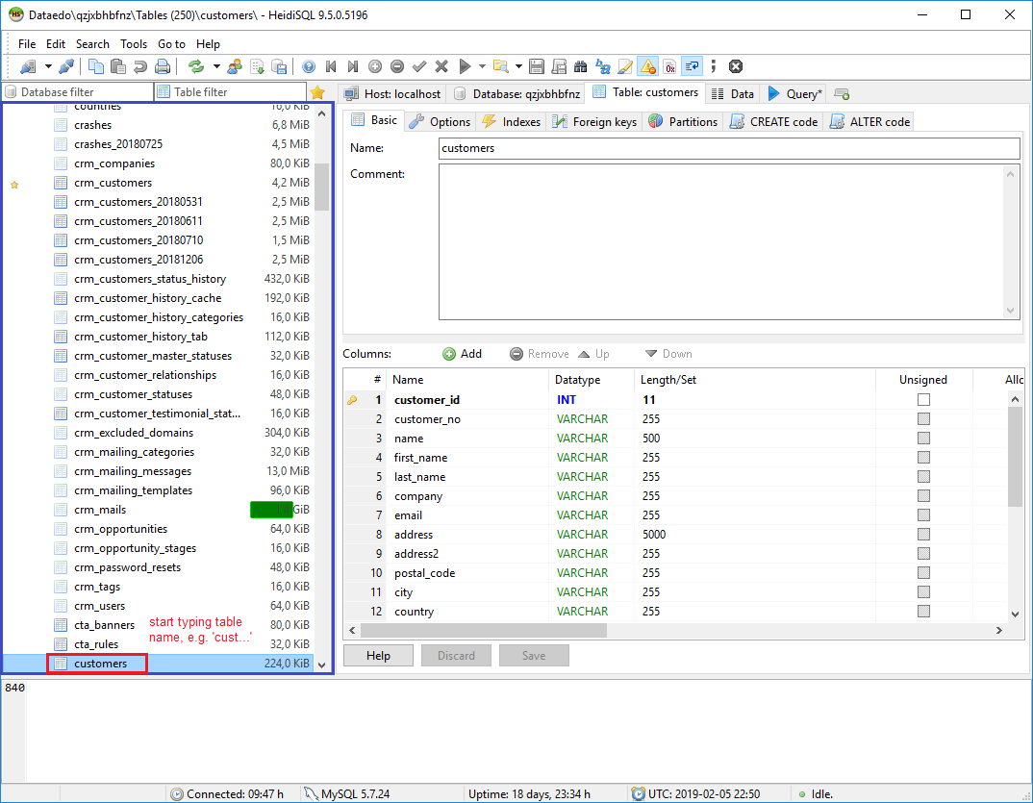Click the Add column button

click(x=463, y=354)
